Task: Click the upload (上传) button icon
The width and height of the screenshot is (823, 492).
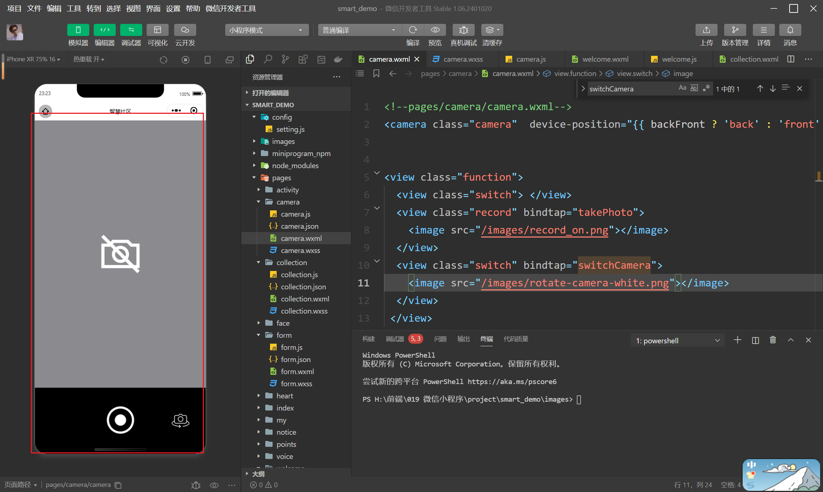Action: point(706,30)
